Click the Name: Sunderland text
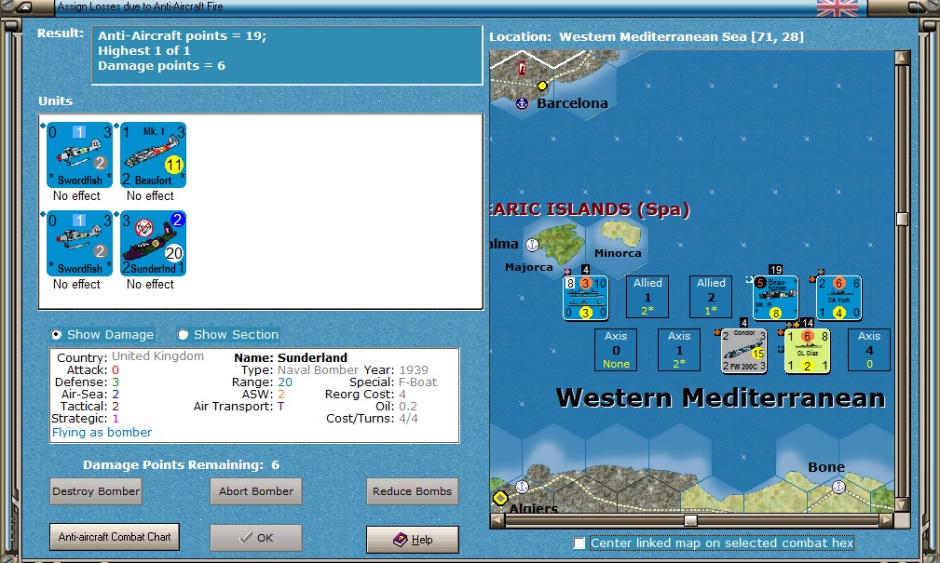Viewport: 940px width, 563px height. (291, 357)
